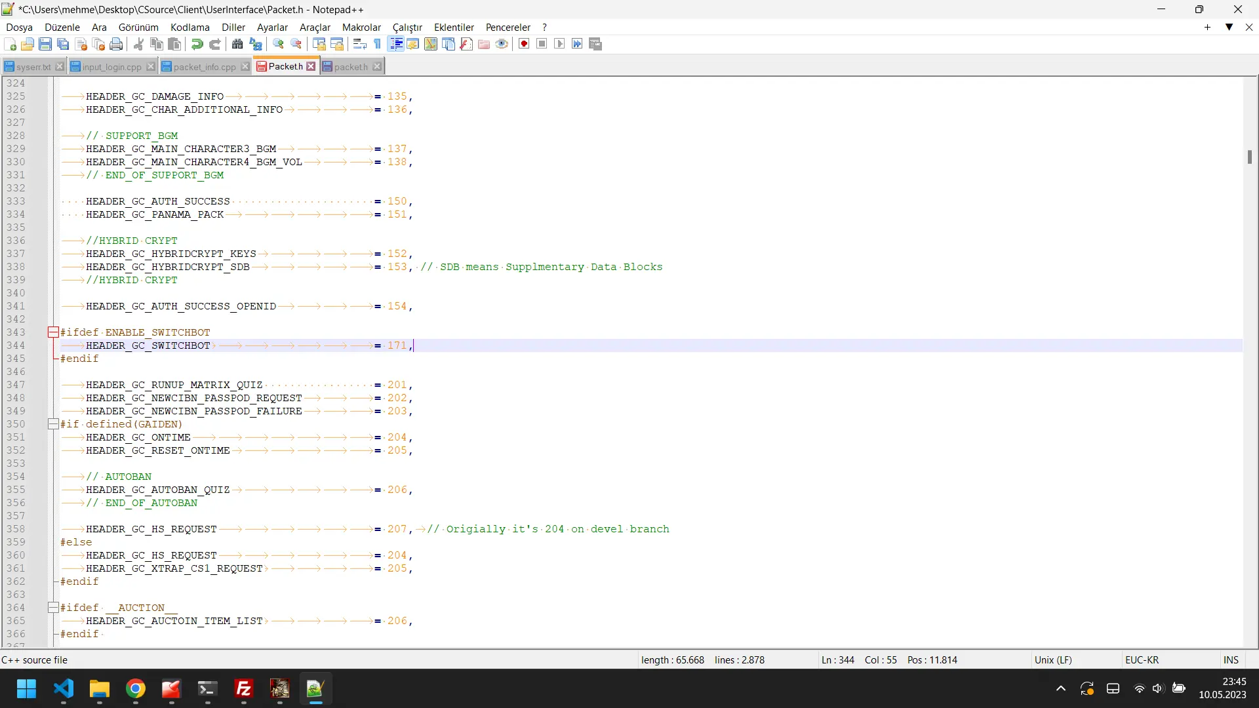The height and width of the screenshot is (708, 1259).
Task: Toggle the Folder as Workspace panel
Action: [x=484, y=44]
